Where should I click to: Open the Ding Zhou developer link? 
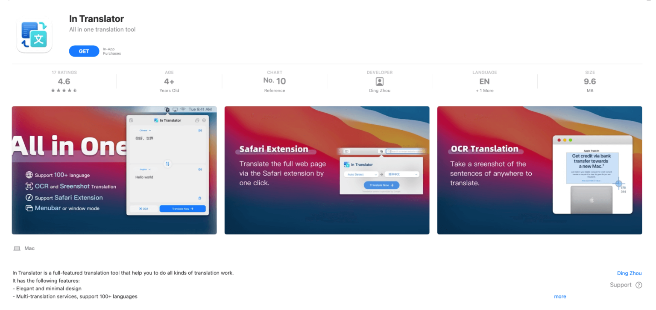tap(629, 273)
